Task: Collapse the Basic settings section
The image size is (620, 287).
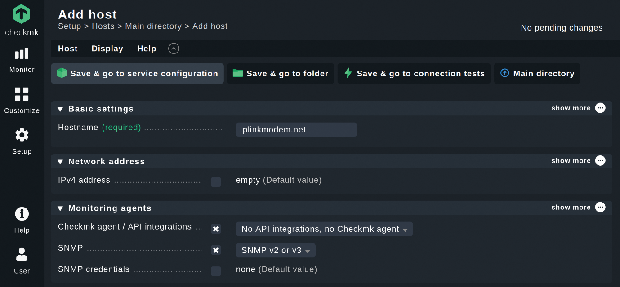Action: pyautogui.click(x=60, y=109)
